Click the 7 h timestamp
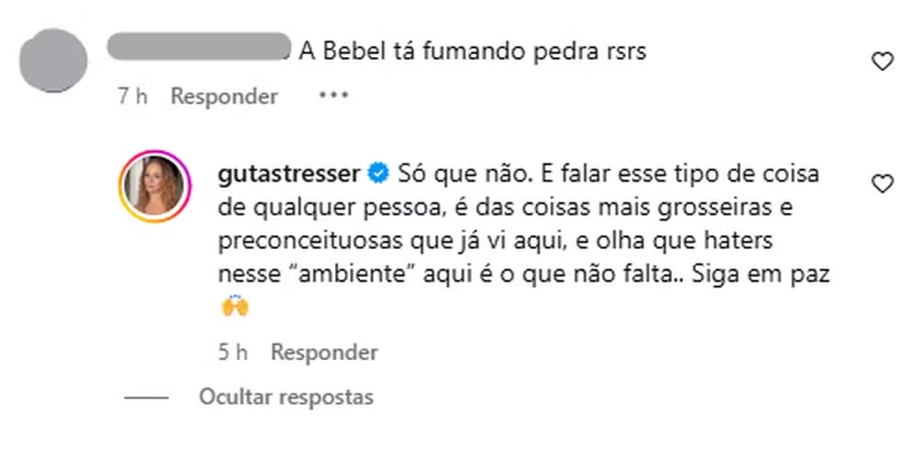918x460 pixels. [132, 95]
